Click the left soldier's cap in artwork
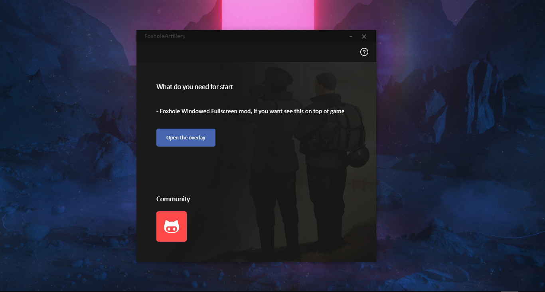This screenshot has height=292, width=545. (x=274, y=74)
